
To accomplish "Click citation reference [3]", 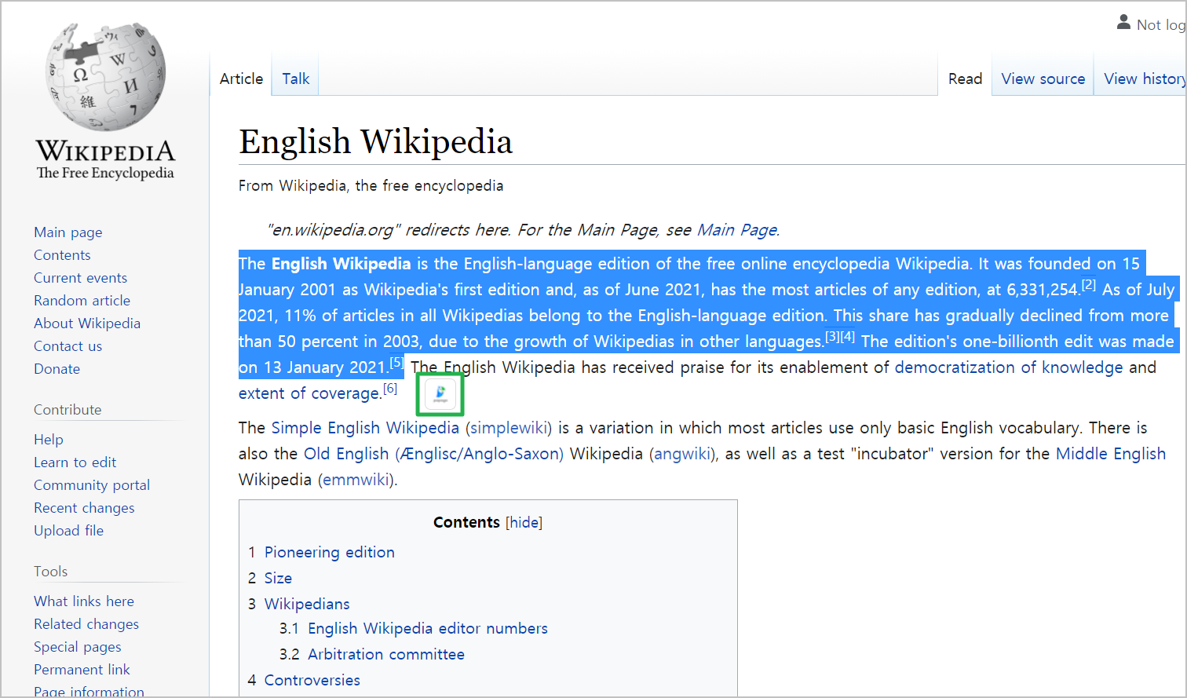I will click(x=832, y=337).
